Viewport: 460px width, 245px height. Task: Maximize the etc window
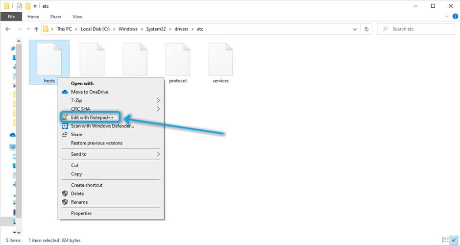(x=433, y=6)
